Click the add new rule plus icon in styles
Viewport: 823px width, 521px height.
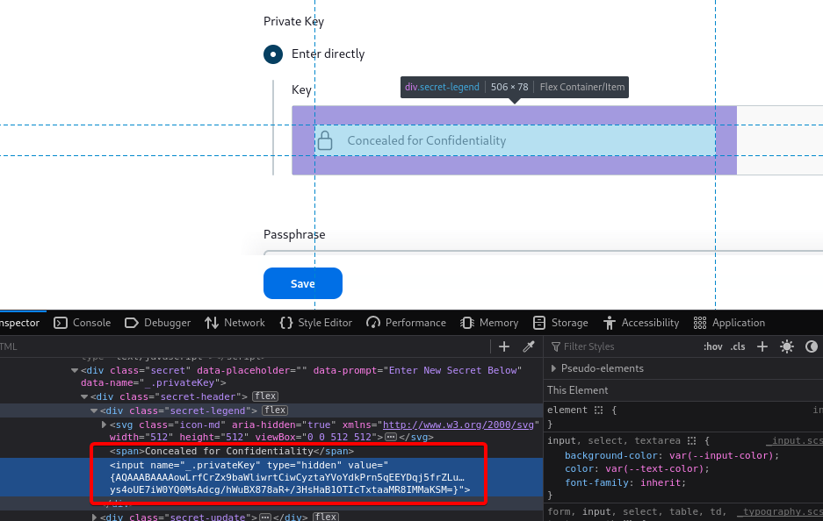point(762,346)
